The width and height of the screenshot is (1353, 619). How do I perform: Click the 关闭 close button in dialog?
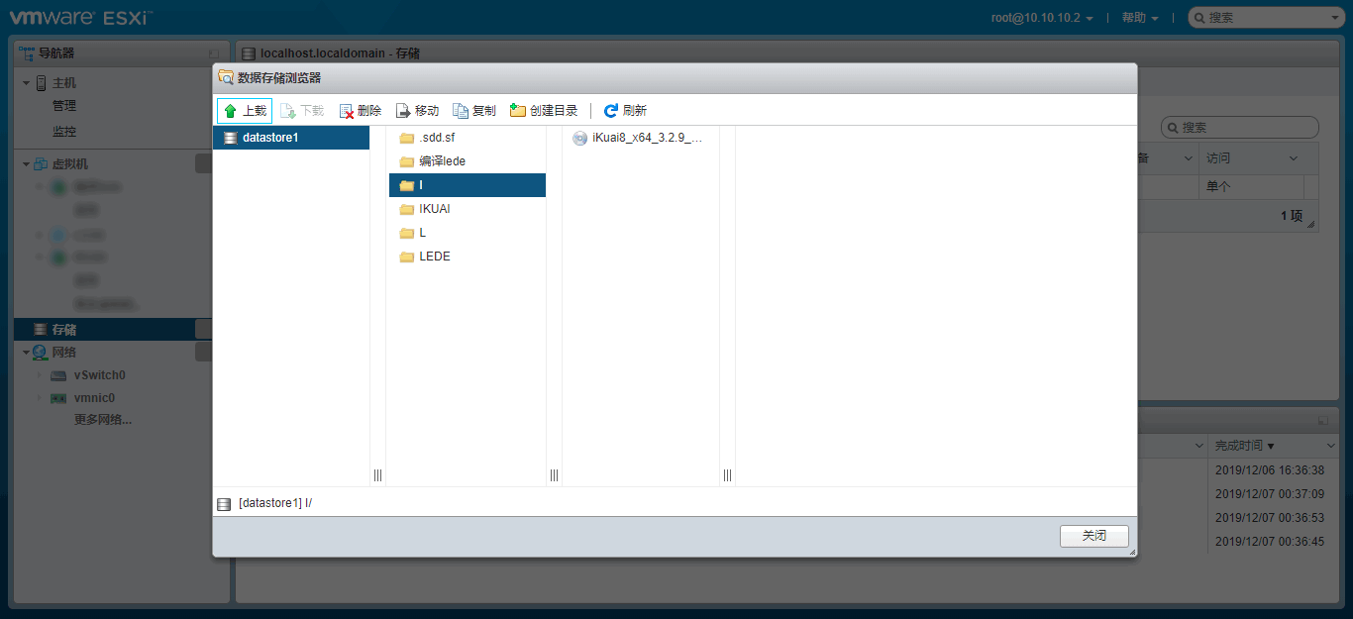click(x=1094, y=536)
